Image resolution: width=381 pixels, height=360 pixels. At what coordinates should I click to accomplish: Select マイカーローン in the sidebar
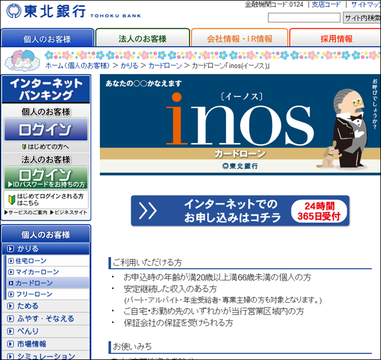(x=48, y=272)
